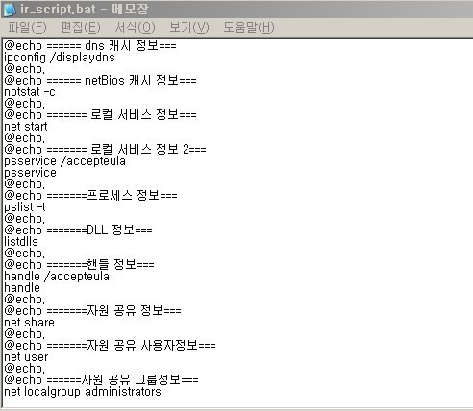Viewport: 473px width, 411px height.
Task: Click the '자원 공유 사용자정보===' echo line
Action: tap(110, 346)
